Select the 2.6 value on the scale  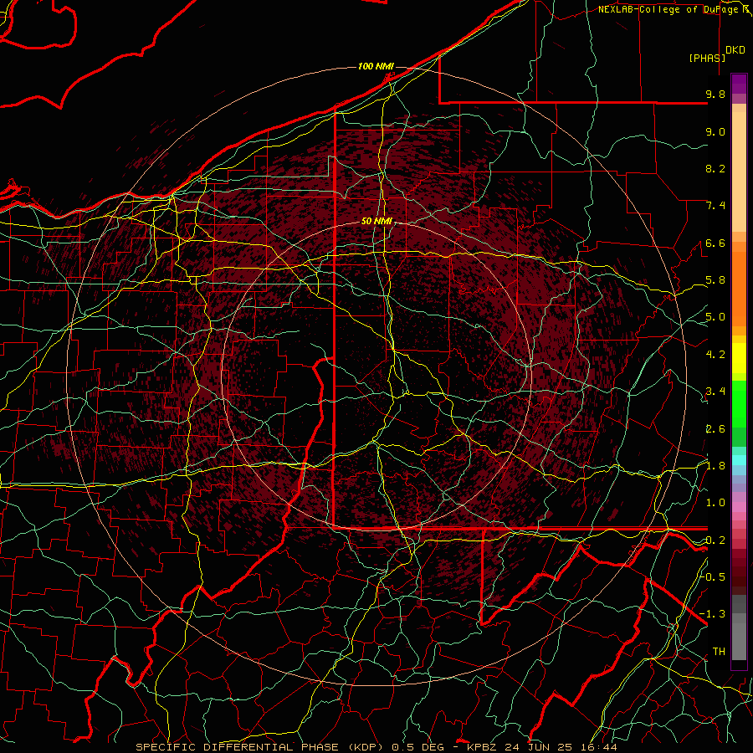[715, 429]
